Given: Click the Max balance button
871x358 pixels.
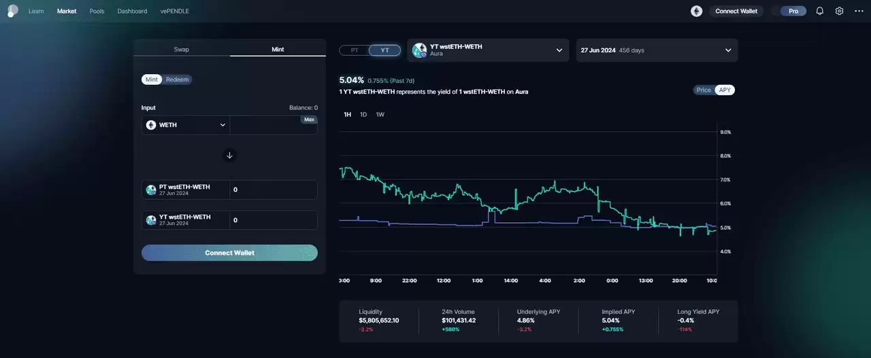Looking at the screenshot, I should pos(309,120).
